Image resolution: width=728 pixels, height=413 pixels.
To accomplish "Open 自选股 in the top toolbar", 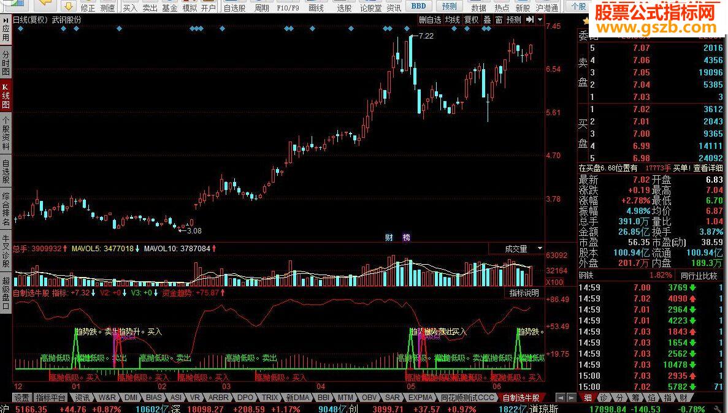I will click(x=234, y=8).
